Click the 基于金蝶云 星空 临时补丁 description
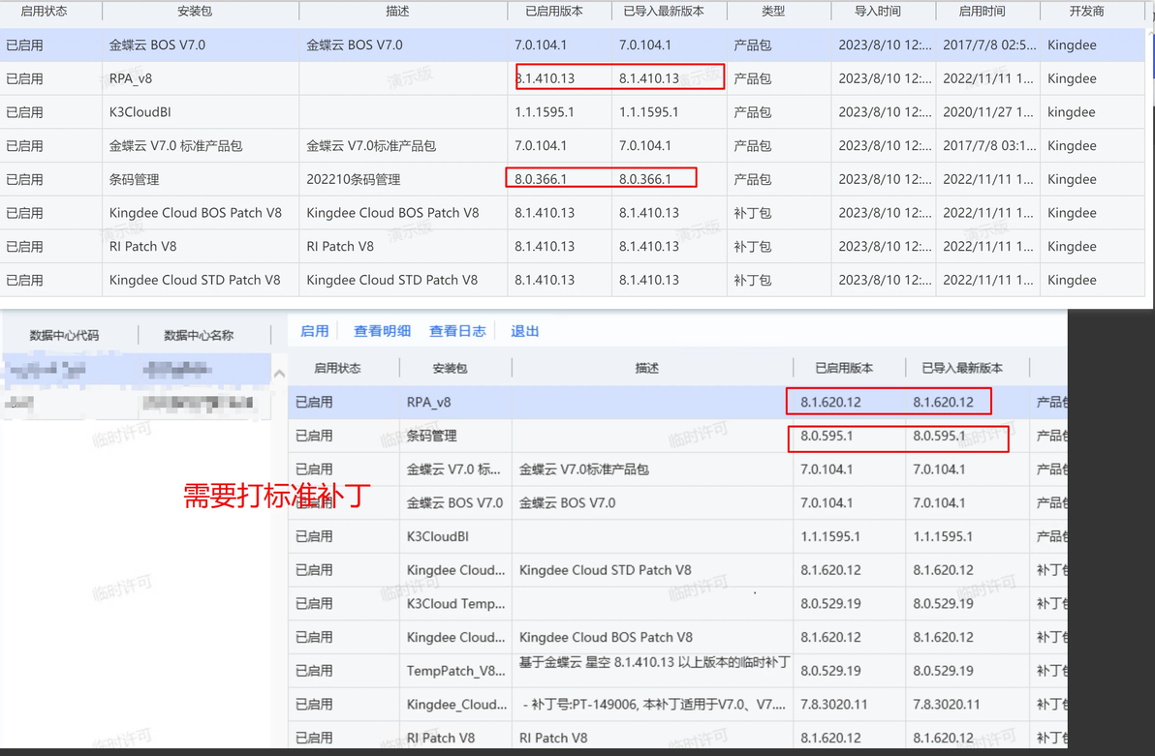The width and height of the screenshot is (1155, 756). 654,662
